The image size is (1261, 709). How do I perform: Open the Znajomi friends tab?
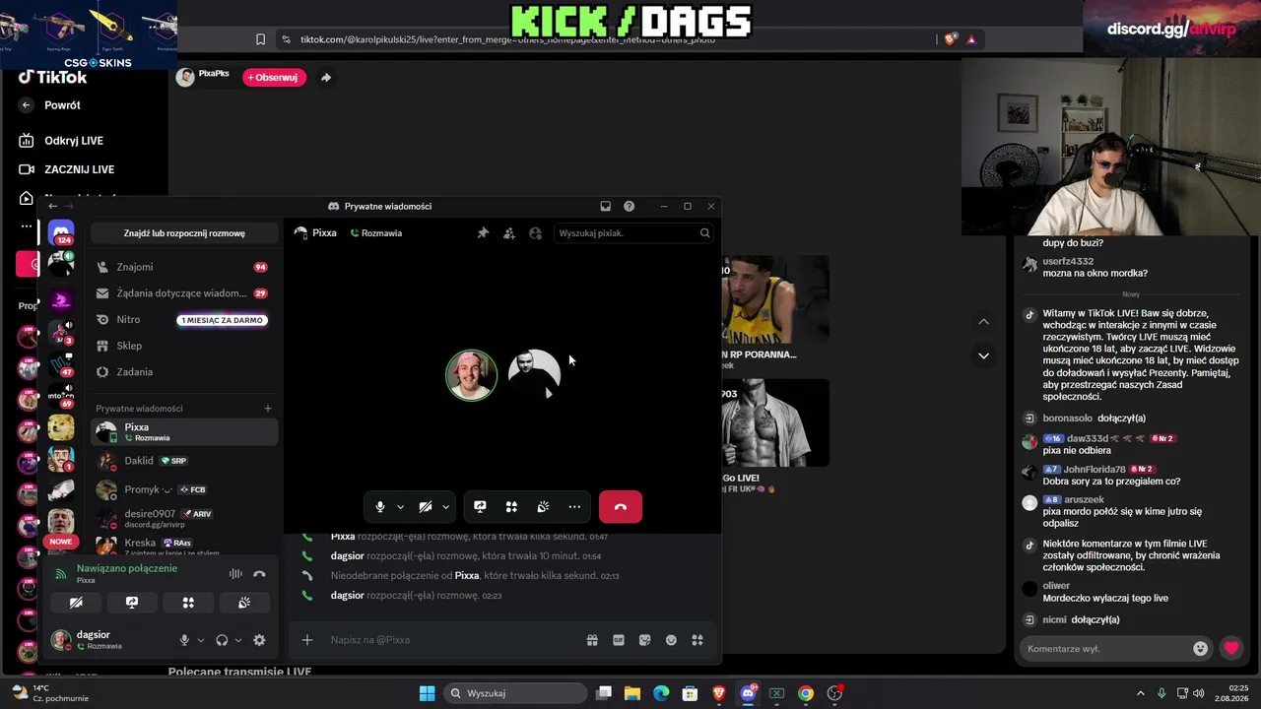point(184,267)
